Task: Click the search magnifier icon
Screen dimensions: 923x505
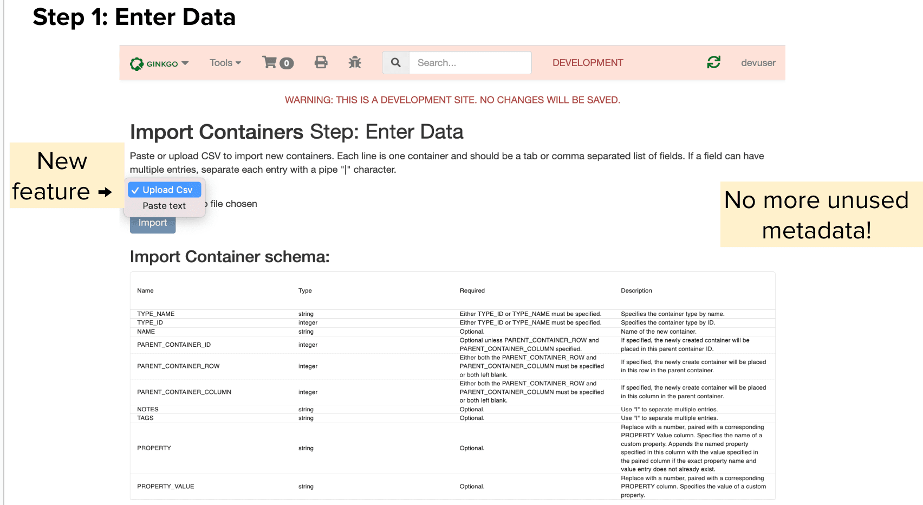Action: pos(396,63)
